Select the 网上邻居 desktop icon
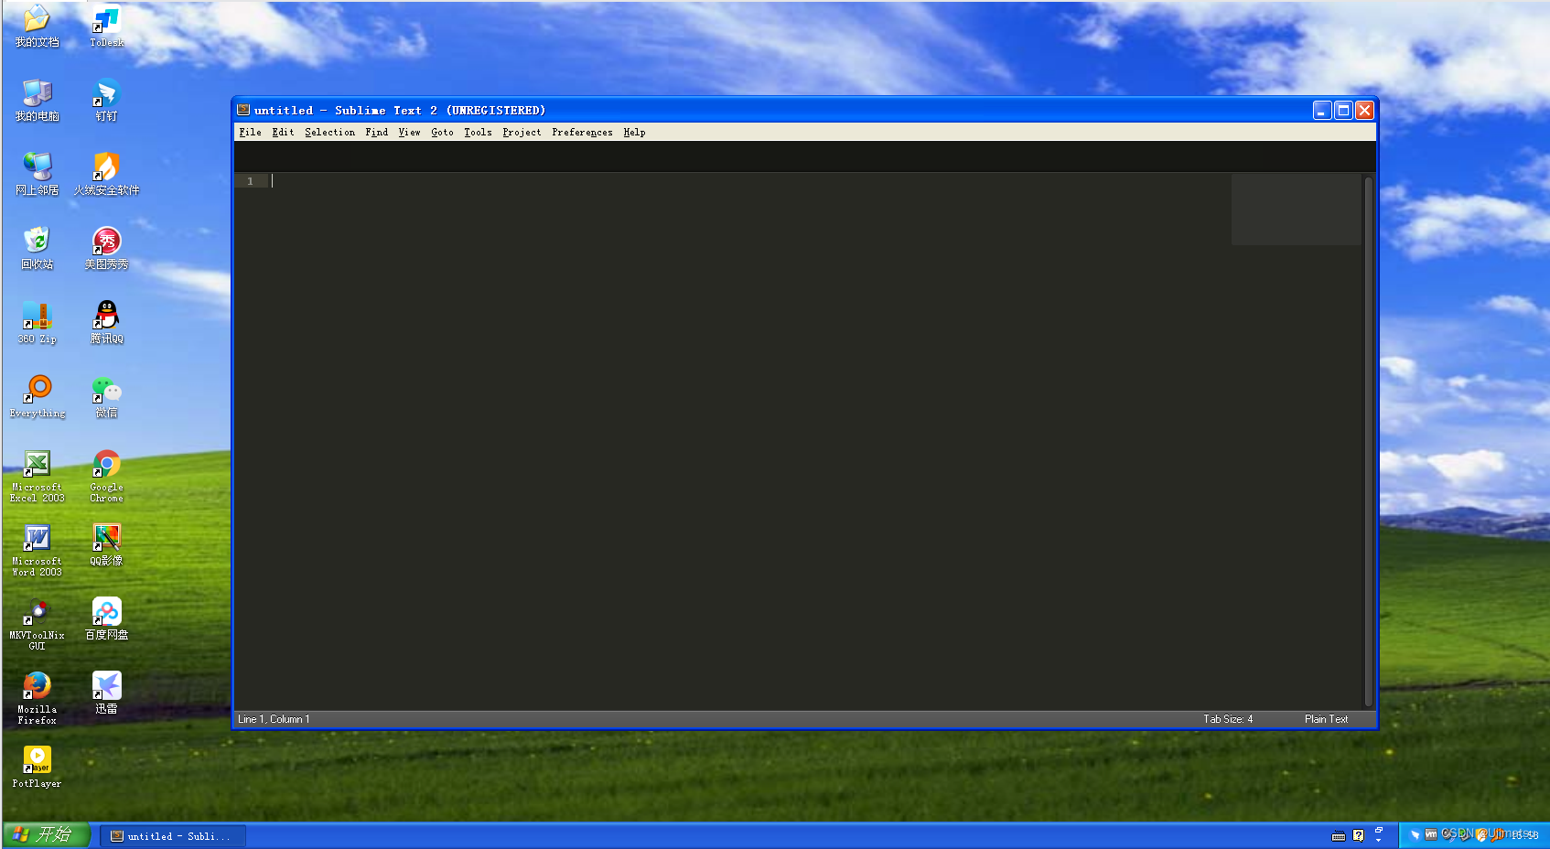 pos(37,174)
